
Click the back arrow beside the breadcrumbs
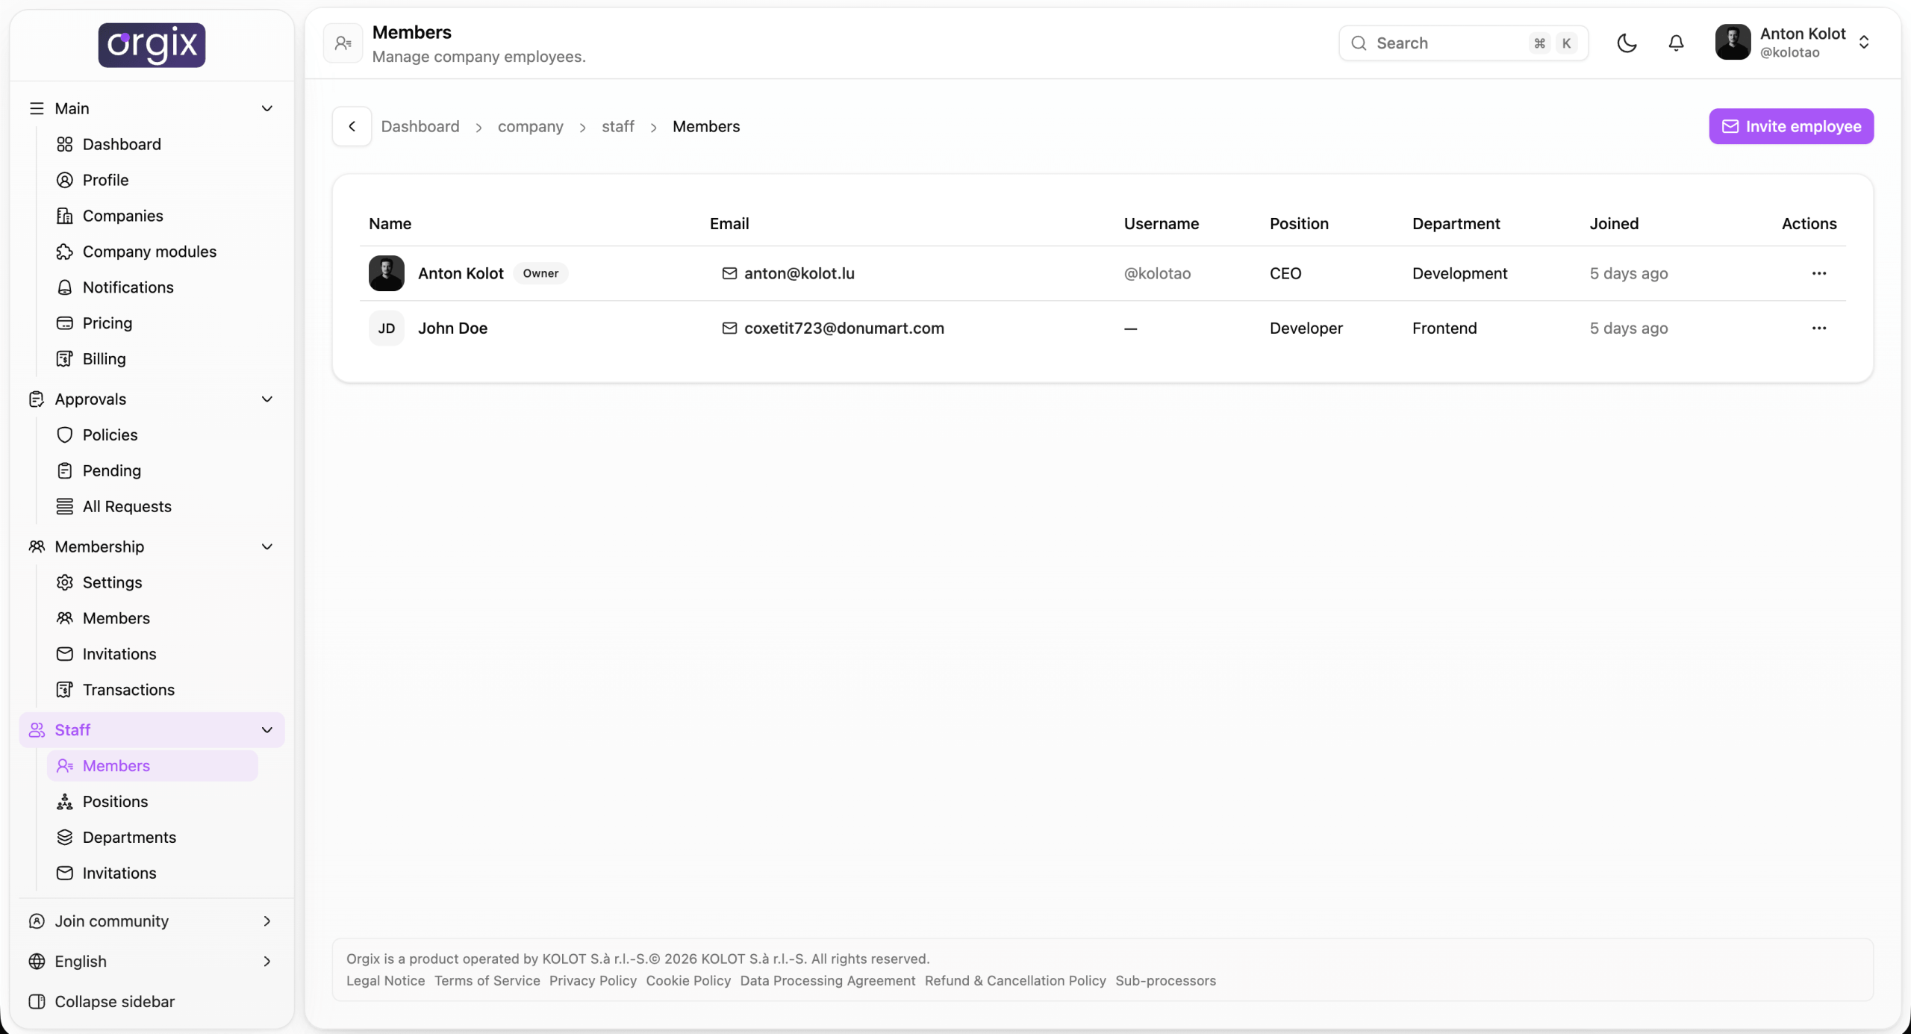tap(352, 126)
